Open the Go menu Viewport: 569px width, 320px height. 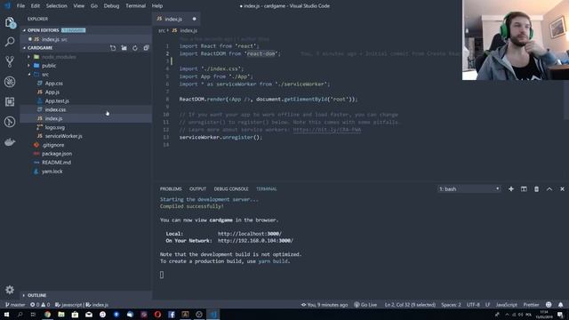(x=94, y=6)
